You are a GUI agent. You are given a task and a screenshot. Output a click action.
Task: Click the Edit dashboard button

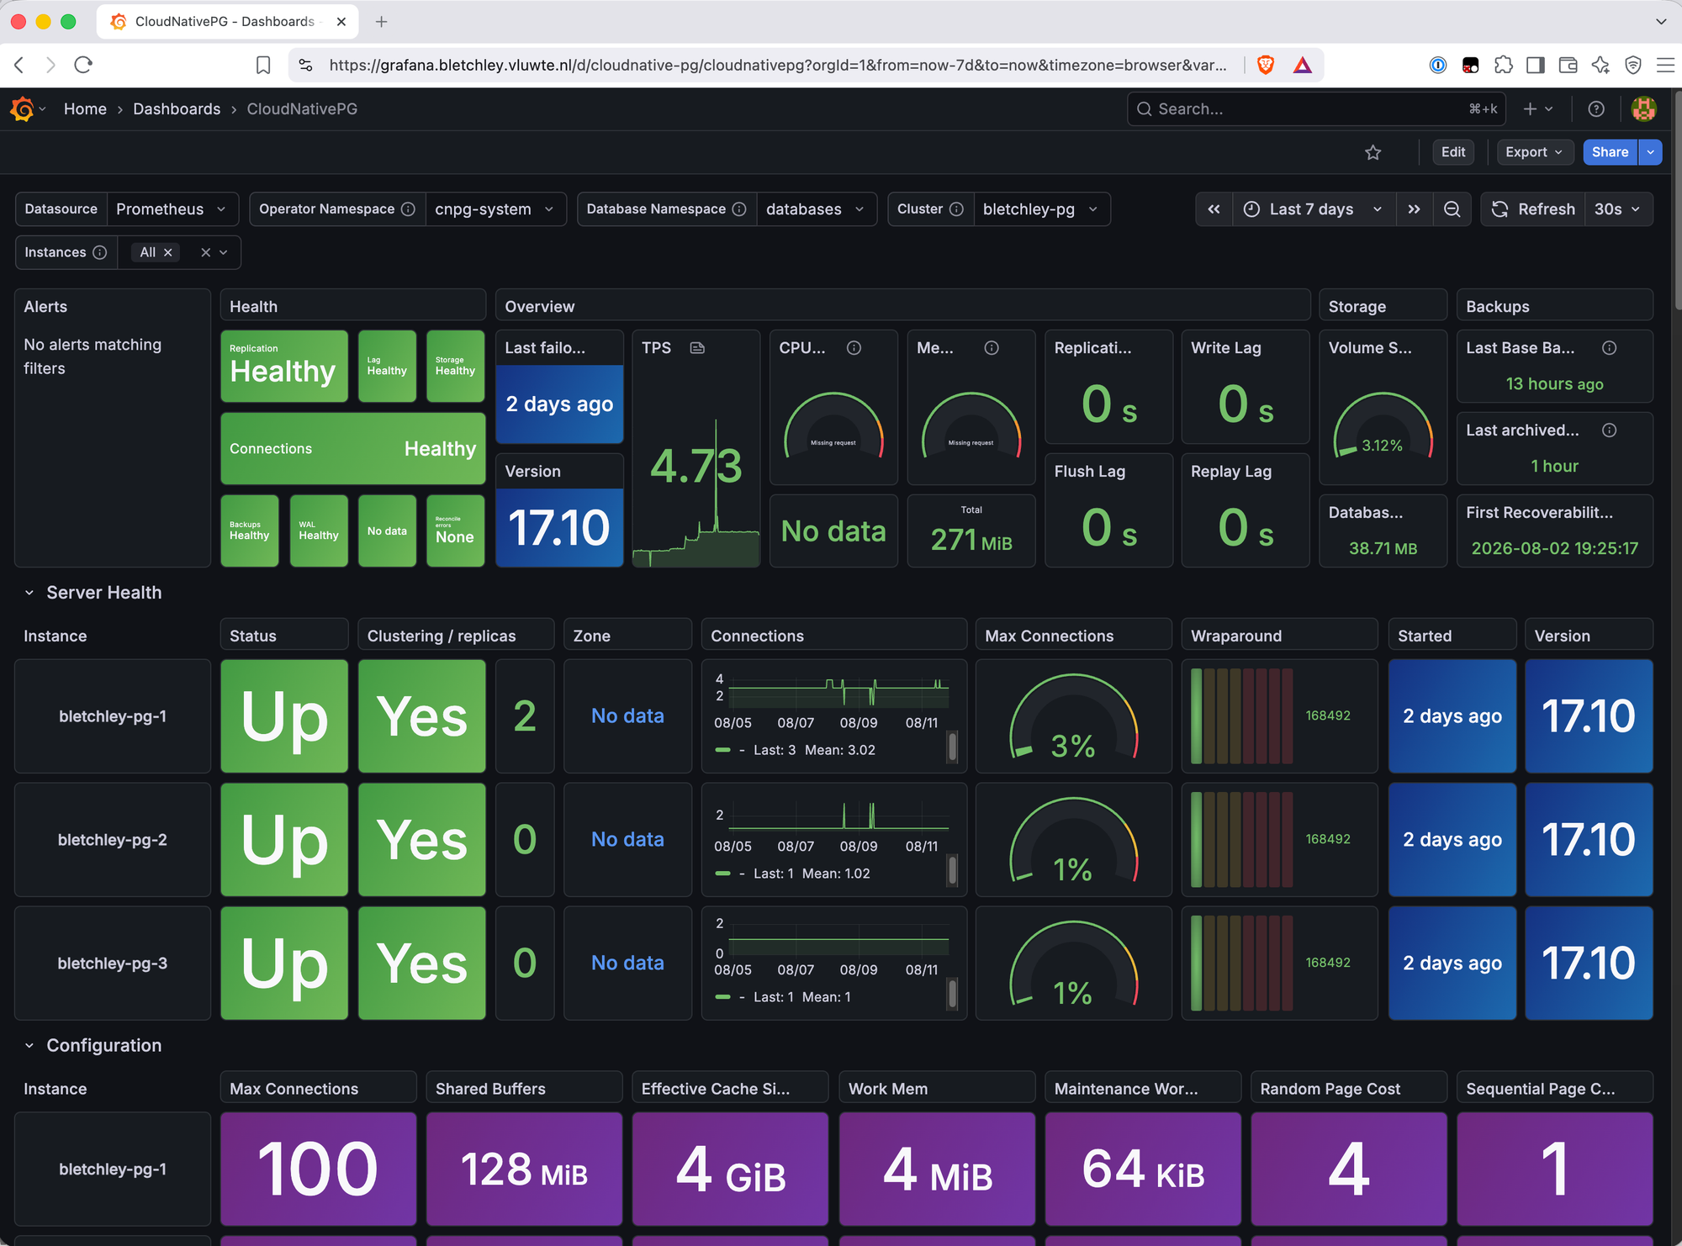tap(1453, 152)
